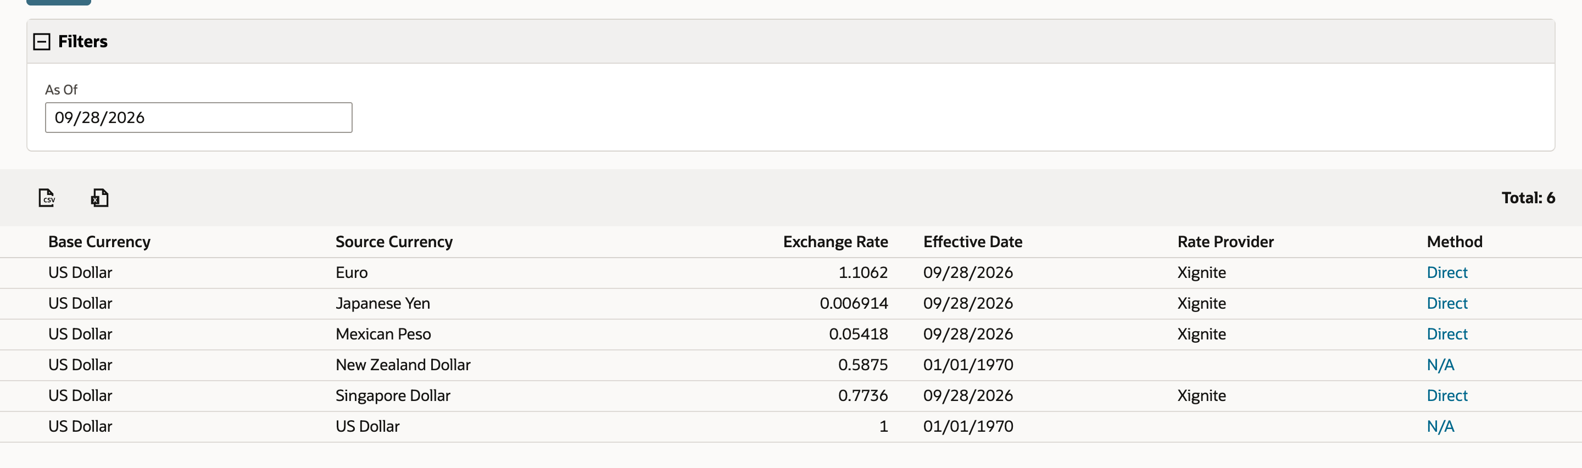The image size is (1582, 468).
Task: Open the Direct method link for Euro
Action: click(x=1447, y=272)
